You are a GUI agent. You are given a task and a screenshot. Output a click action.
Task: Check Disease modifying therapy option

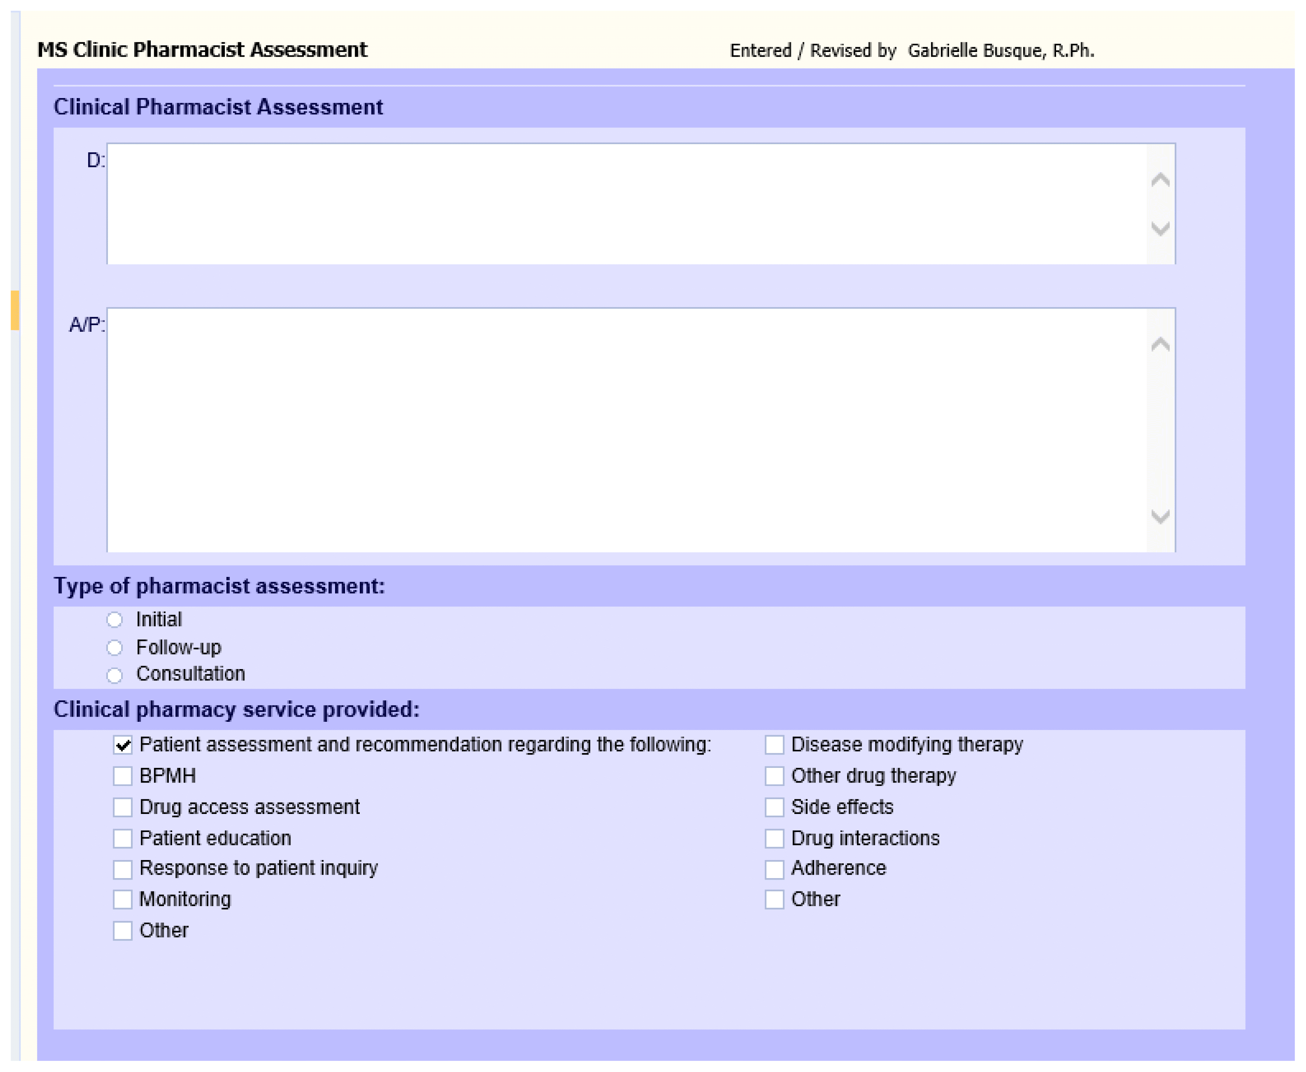pyautogui.click(x=774, y=745)
